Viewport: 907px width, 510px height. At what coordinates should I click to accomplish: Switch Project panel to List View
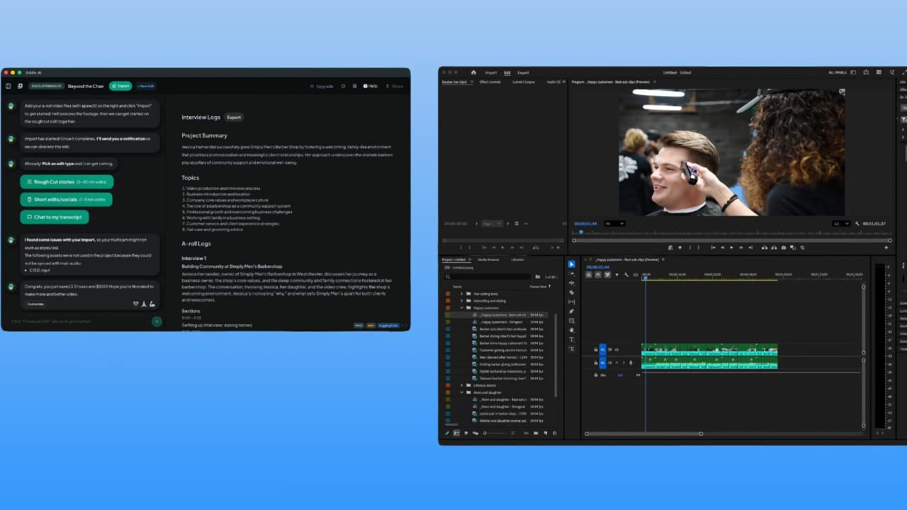point(456,433)
